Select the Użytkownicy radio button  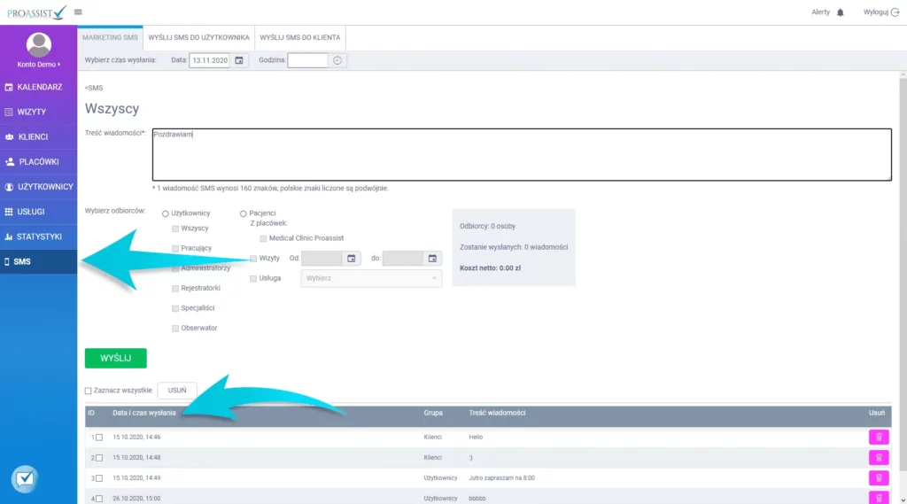pos(166,213)
